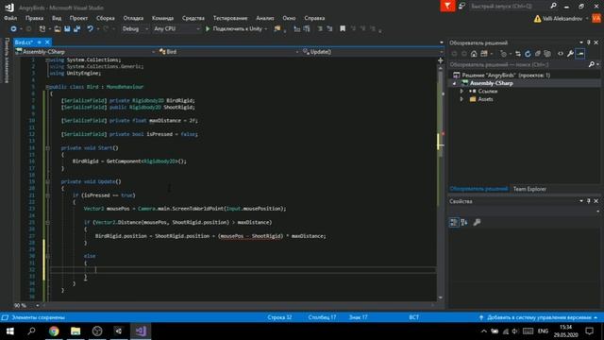Close the Bird.cs tab

[x=47, y=42]
